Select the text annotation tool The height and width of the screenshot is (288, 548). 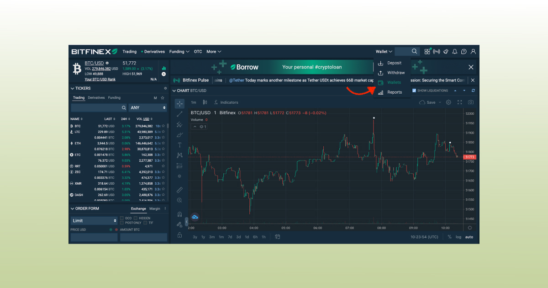pos(179,145)
